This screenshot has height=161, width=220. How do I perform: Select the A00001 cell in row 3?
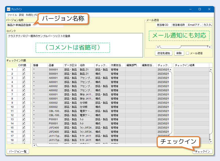tap(55, 78)
